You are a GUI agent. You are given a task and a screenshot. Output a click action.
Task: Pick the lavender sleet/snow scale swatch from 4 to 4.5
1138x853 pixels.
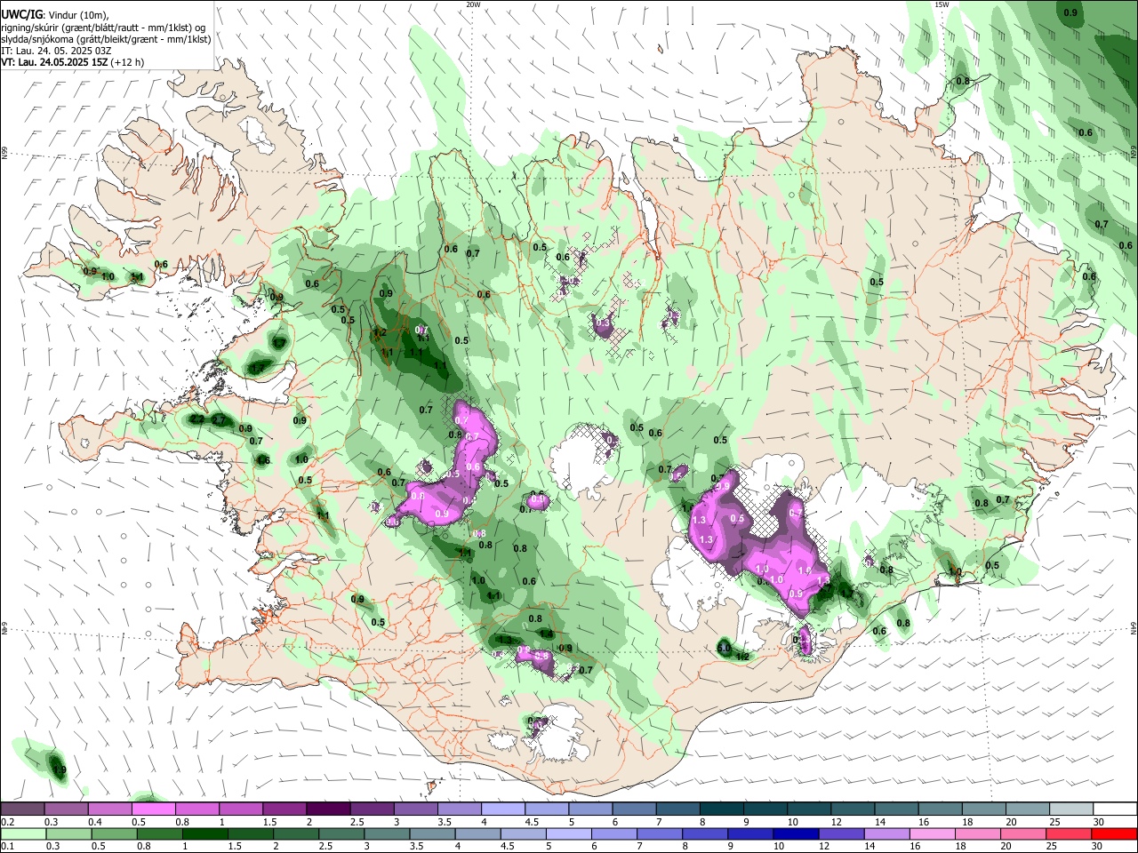[x=502, y=809]
